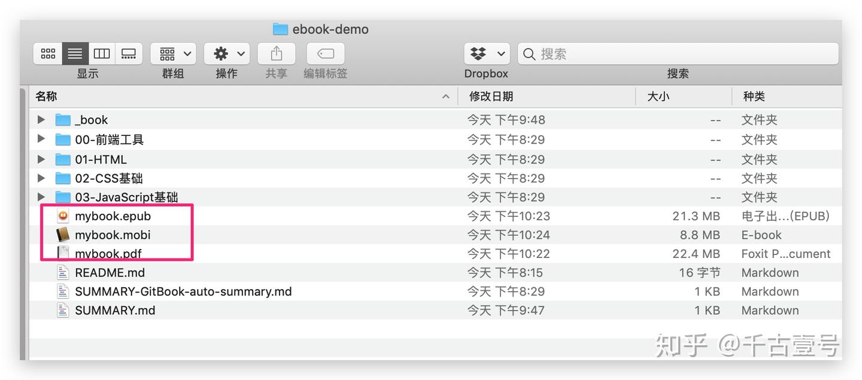Click the 编辑标签 tags icon
The image size is (862, 380).
[324, 53]
